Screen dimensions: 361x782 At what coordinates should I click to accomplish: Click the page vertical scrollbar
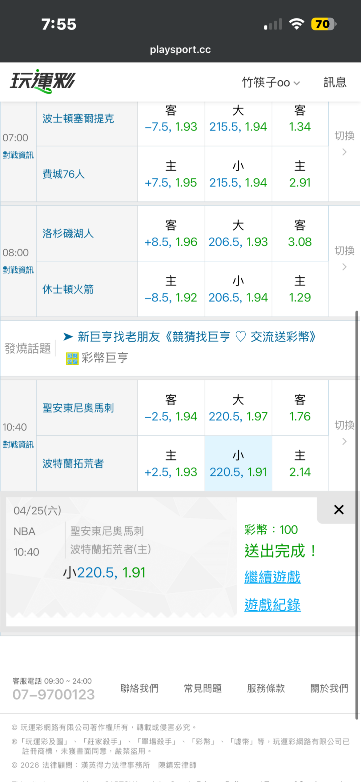click(357, 515)
